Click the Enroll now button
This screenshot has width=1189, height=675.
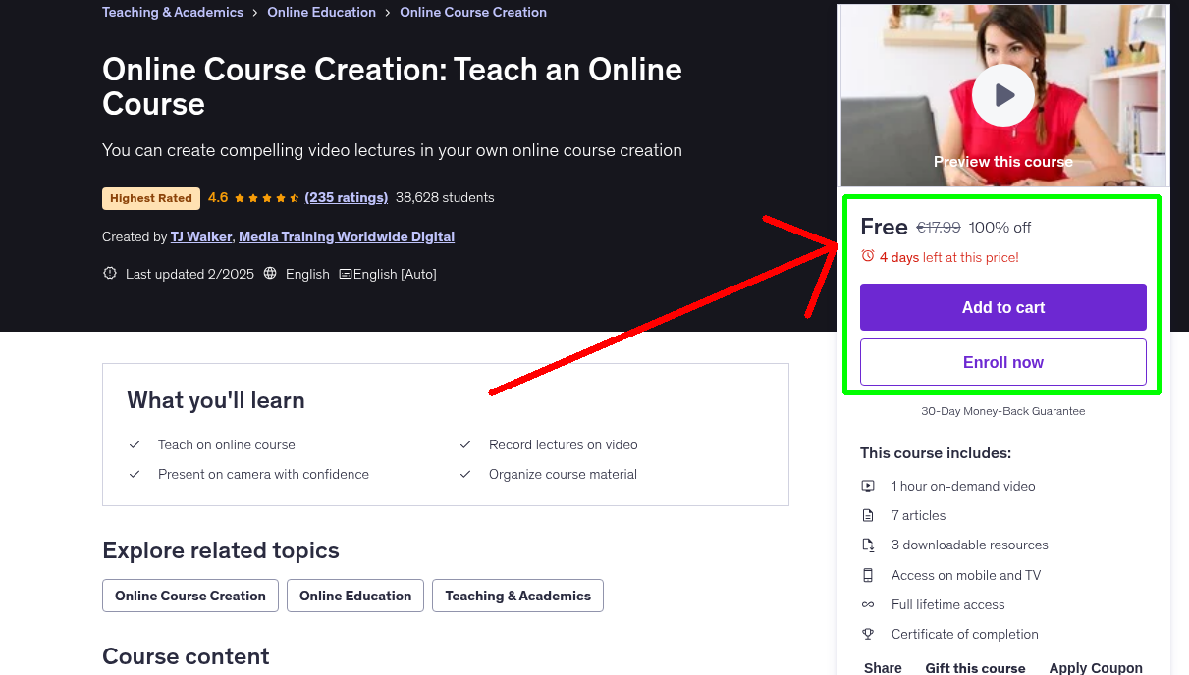point(1002,361)
